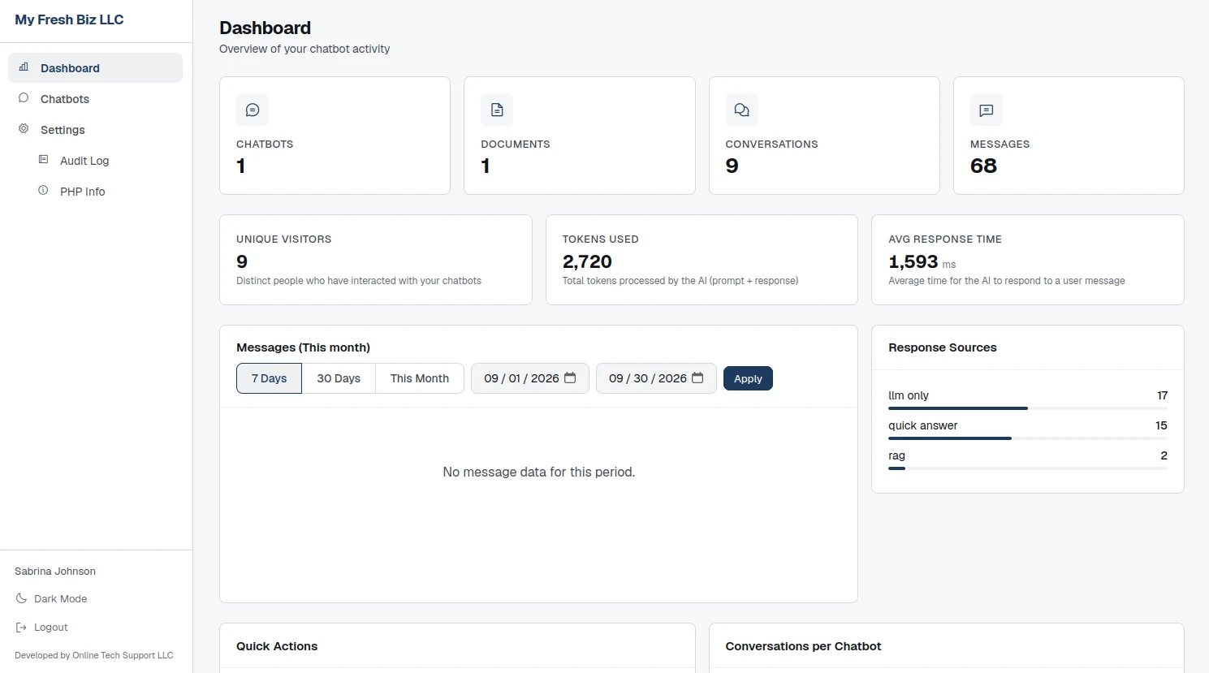Image resolution: width=1209 pixels, height=673 pixels.
Task: Select the This Month range tab
Action: pyautogui.click(x=419, y=378)
